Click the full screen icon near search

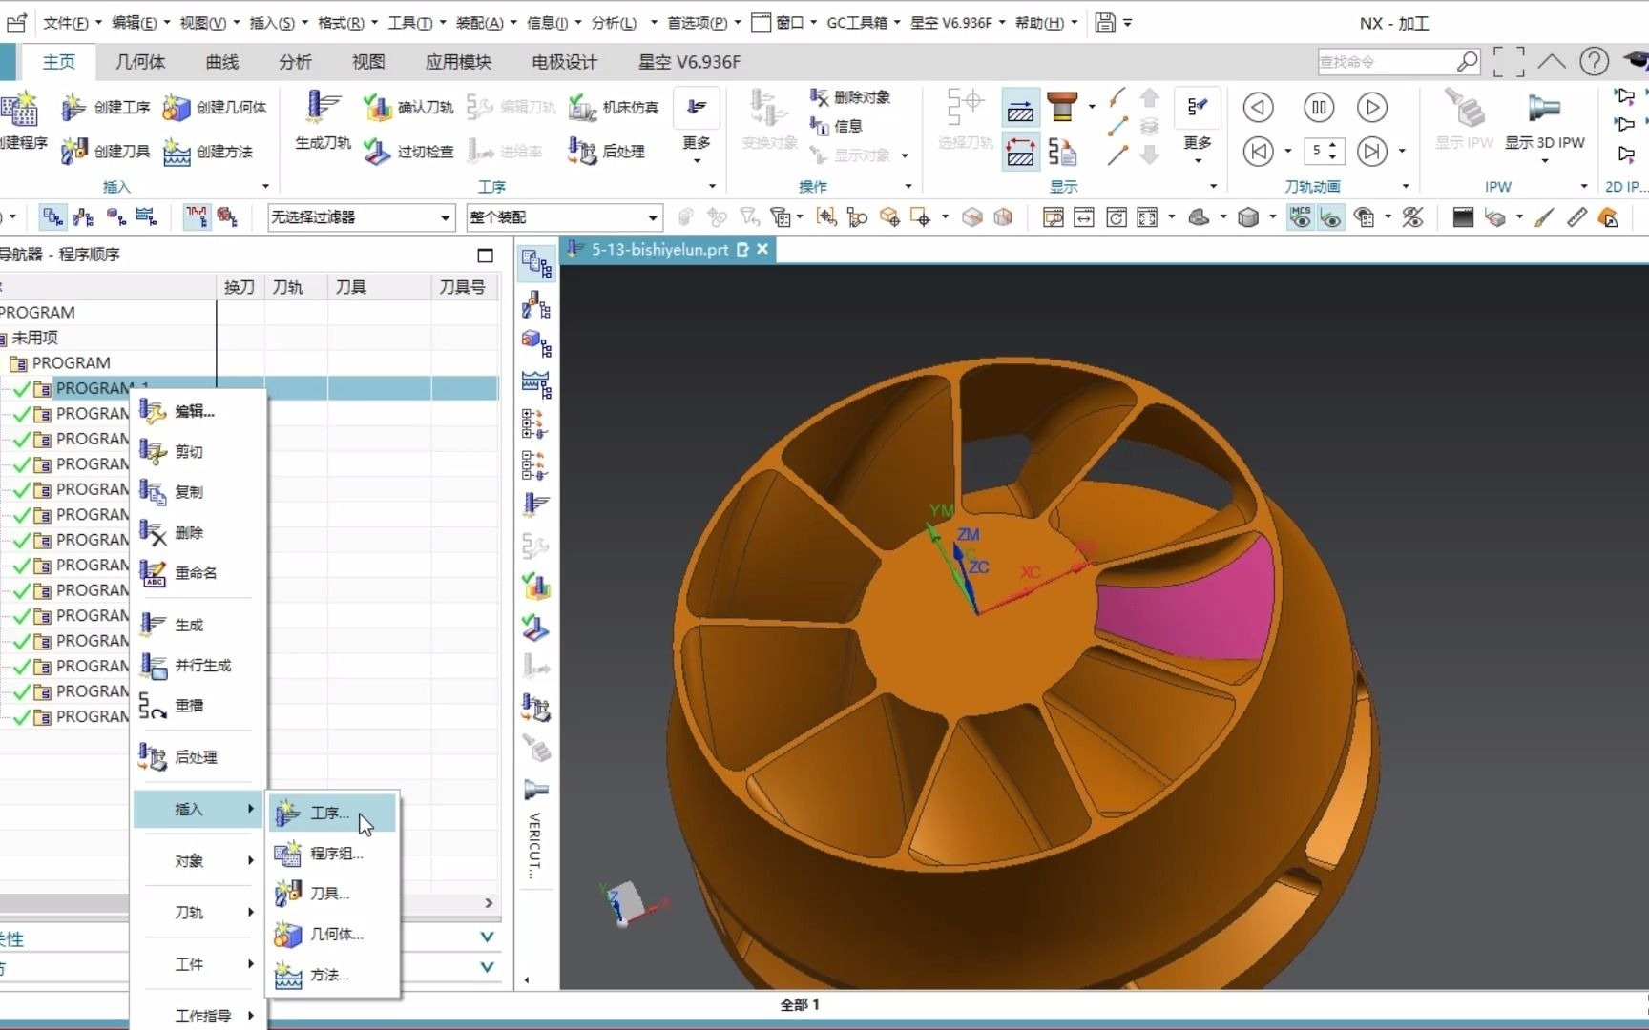point(1508,62)
